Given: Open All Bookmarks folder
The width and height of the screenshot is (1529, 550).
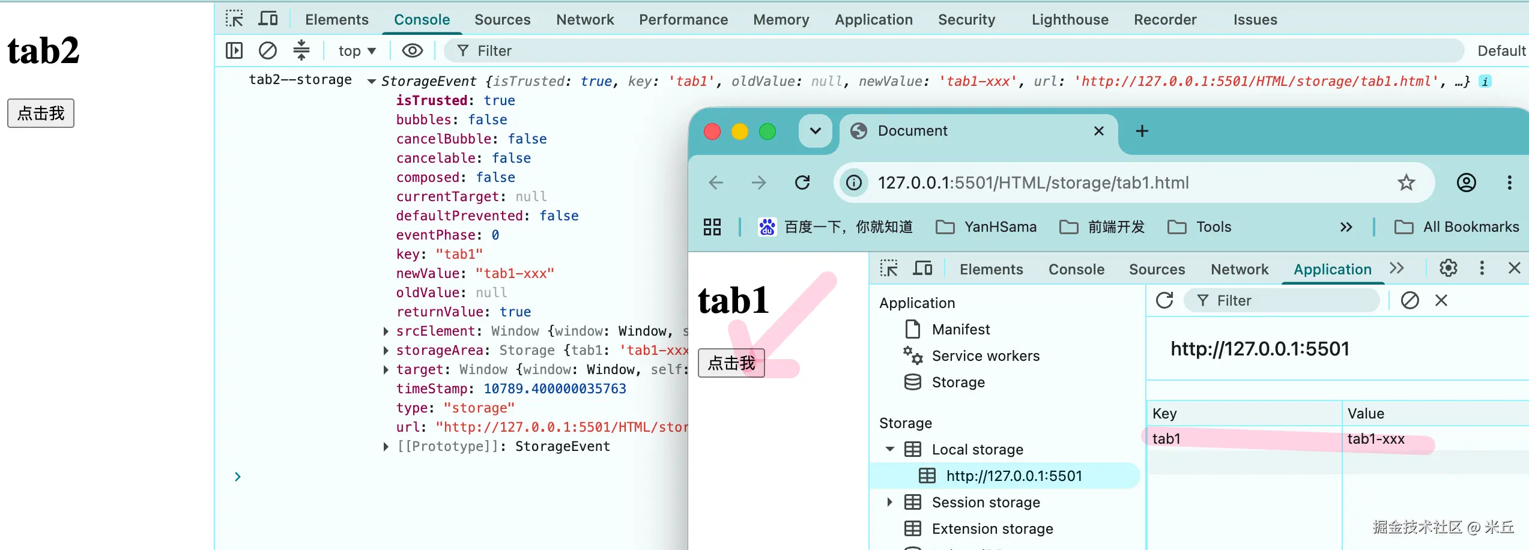Looking at the screenshot, I should pyautogui.click(x=1456, y=227).
